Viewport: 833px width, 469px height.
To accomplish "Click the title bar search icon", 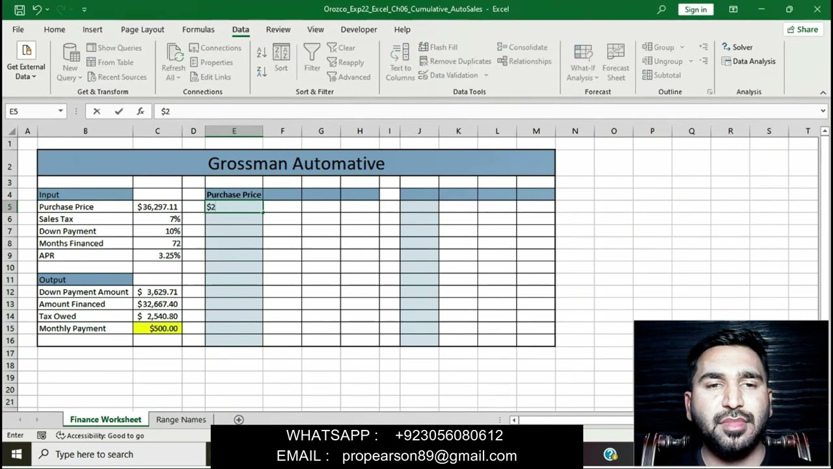I will 661,9.
